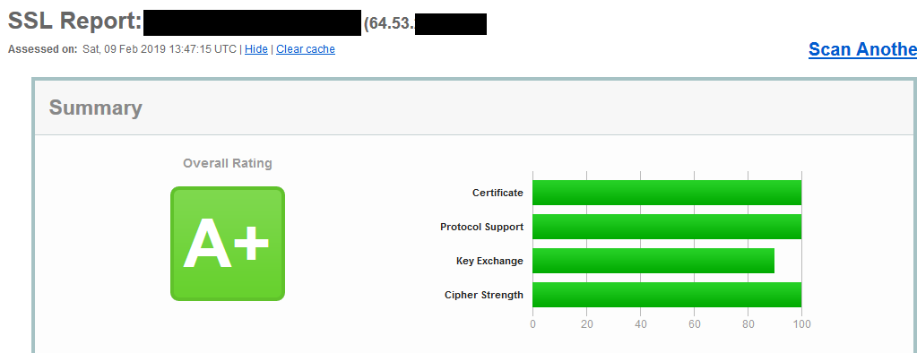Select the Summary heading

click(95, 108)
